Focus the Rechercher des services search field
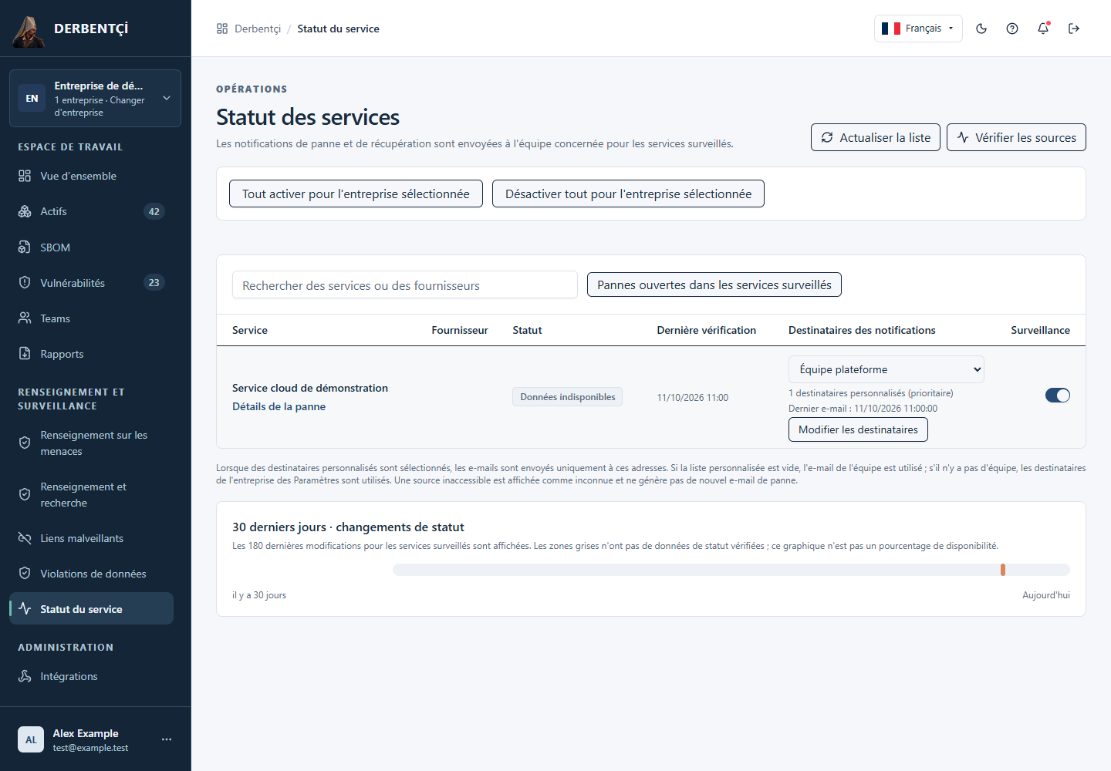 pos(405,284)
